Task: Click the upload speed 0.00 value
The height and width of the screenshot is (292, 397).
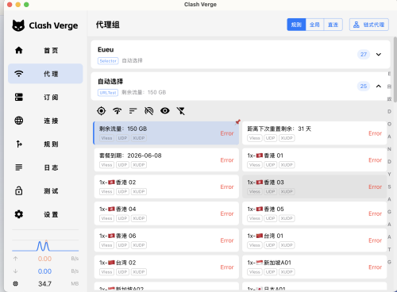Action: coord(44,259)
